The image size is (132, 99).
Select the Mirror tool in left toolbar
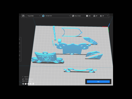pos(20,51)
